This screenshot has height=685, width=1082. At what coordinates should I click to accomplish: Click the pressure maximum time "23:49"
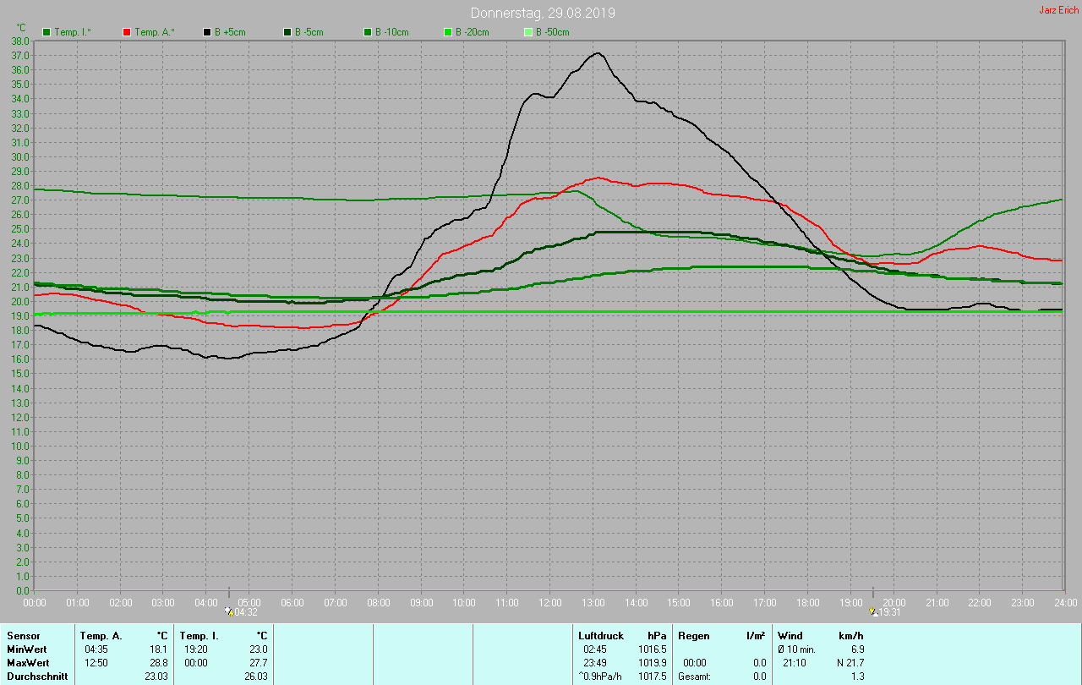[595, 663]
